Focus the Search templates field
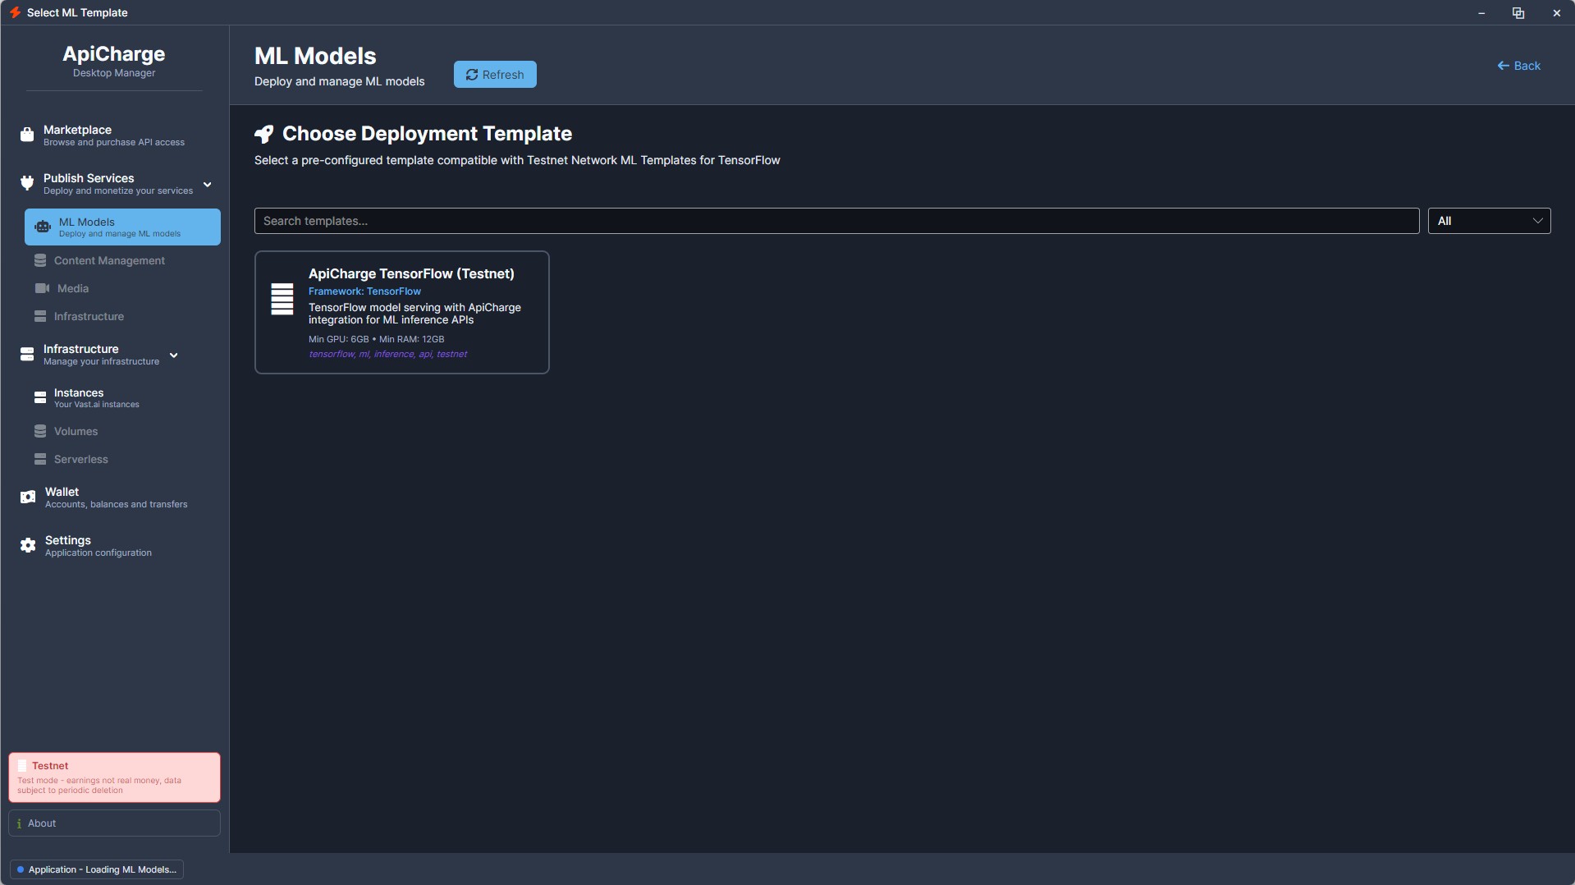Image resolution: width=1575 pixels, height=885 pixels. click(836, 221)
